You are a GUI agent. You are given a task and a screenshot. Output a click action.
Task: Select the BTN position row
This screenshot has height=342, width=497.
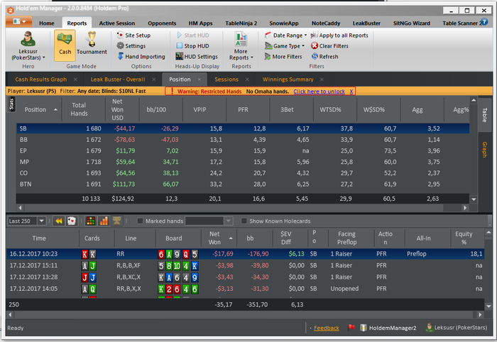(243, 184)
